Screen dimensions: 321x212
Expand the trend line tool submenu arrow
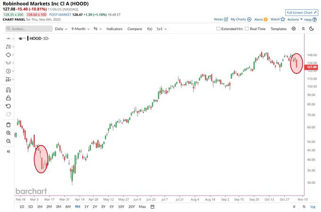pos(13,47)
